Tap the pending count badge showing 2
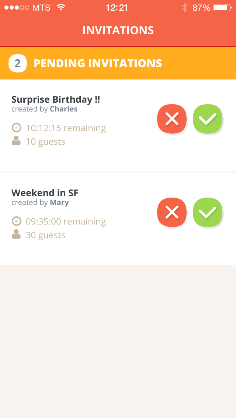This screenshot has height=418, width=236. click(18, 63)
